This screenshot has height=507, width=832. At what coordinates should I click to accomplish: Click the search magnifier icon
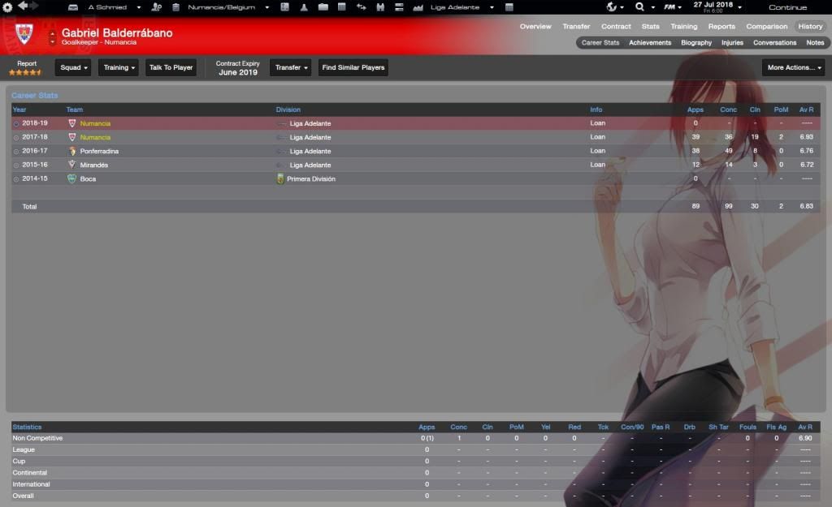tap(640, 6)
